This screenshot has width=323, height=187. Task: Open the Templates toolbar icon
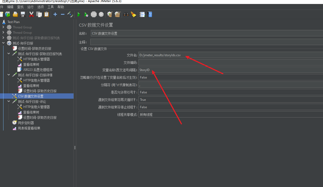pyautogui.click(x=8, y=14)
